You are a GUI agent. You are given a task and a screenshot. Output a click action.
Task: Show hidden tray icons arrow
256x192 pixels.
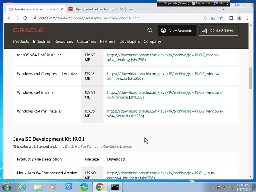pyautogui.click(x=212, y=187)
